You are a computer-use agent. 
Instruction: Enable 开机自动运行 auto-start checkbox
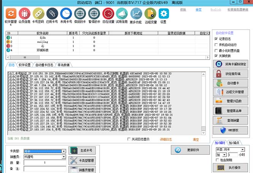click(x=216, y=44)
